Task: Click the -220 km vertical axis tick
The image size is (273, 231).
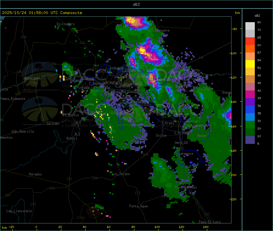Action: (233, 199)
